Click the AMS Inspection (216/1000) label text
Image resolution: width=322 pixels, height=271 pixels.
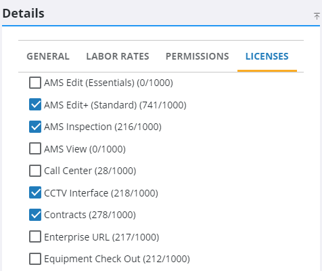point(103,127)
